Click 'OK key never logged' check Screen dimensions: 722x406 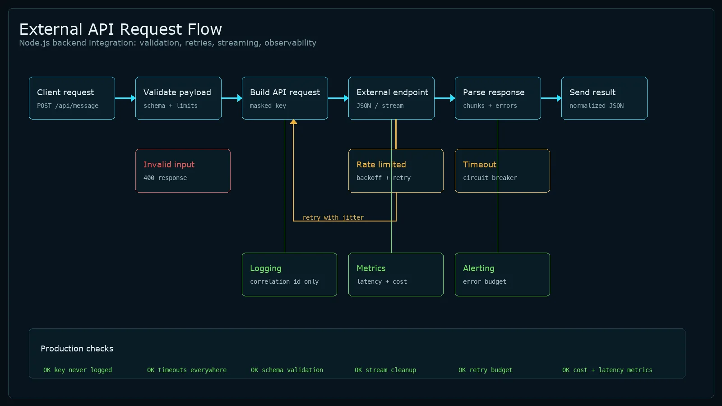click(x=78, y=370)
